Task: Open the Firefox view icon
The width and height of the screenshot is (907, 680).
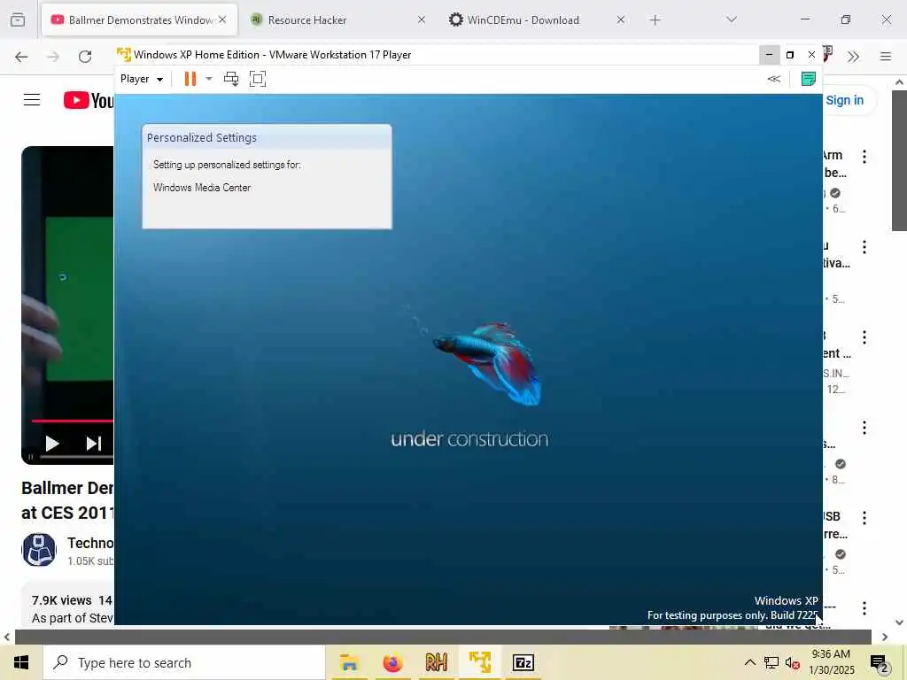Action: pyautogui.click(x=18, y=19)
